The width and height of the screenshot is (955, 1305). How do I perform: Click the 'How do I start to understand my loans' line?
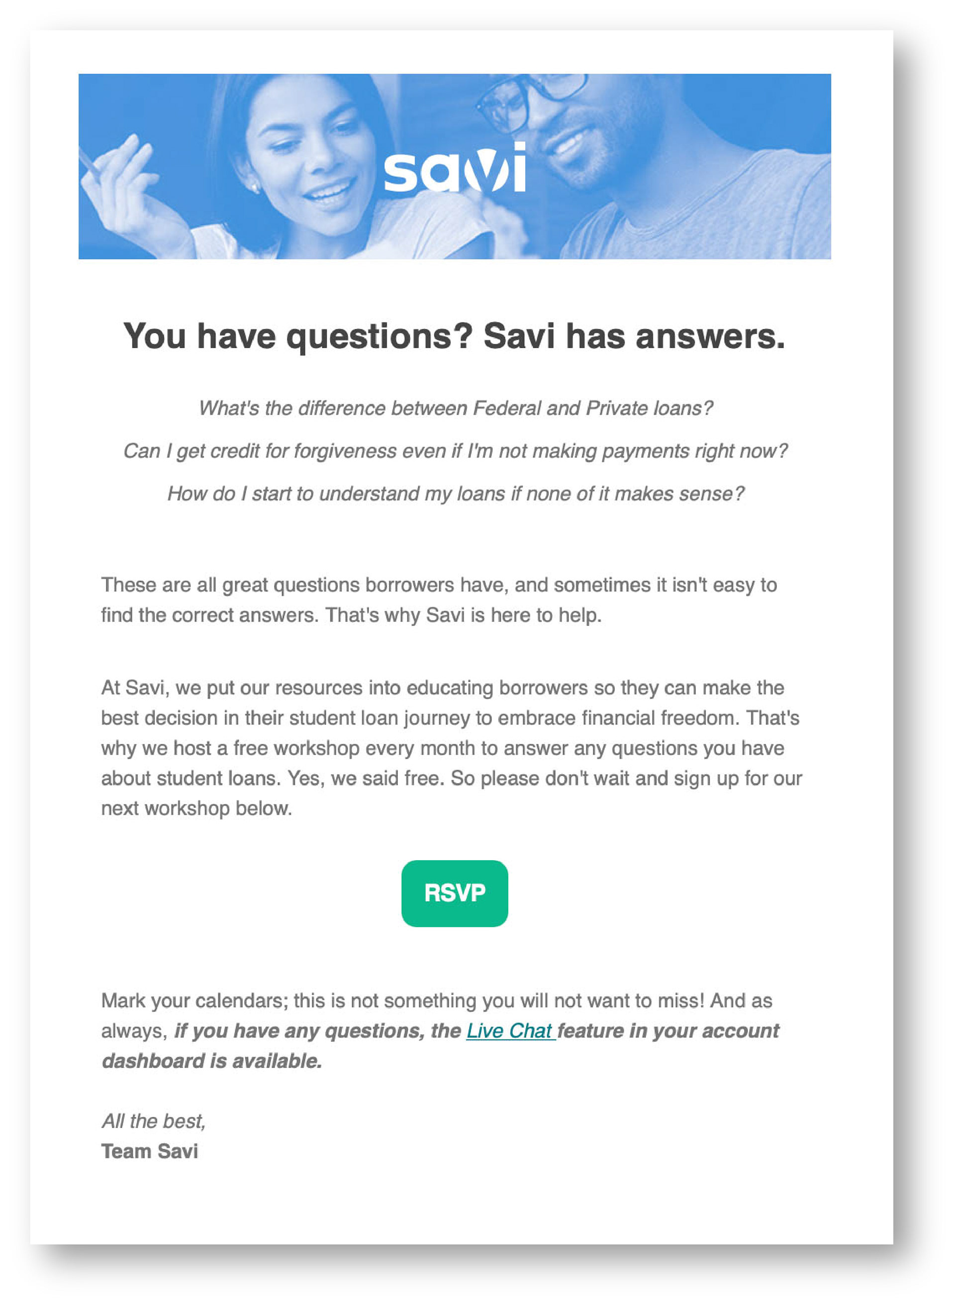(x=456, y=494)
